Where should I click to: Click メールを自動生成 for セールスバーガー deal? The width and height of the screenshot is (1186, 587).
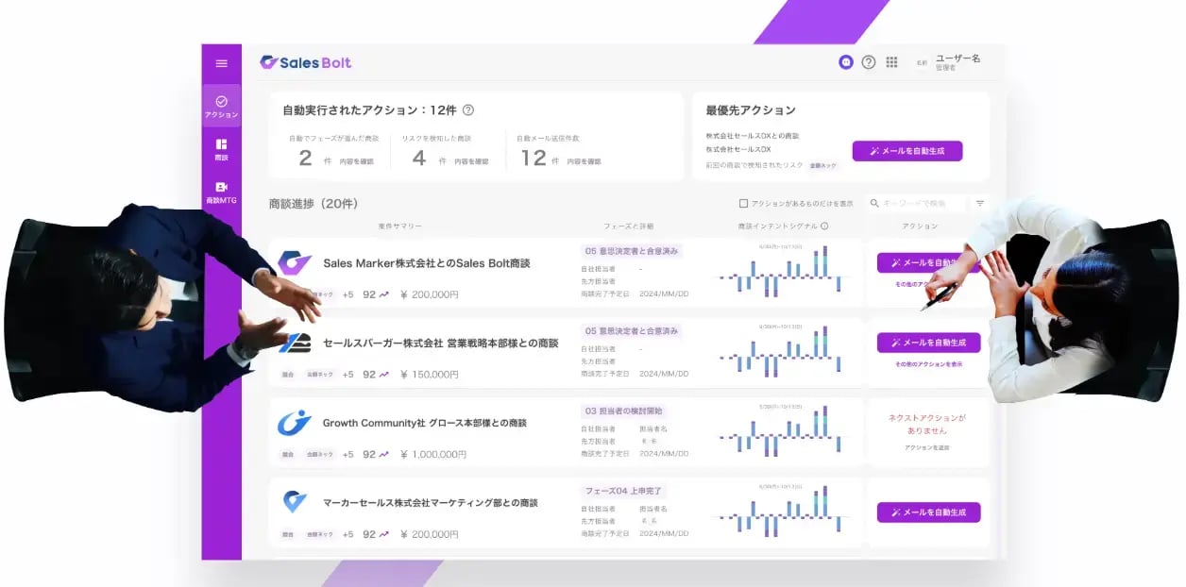click(928, 343)
